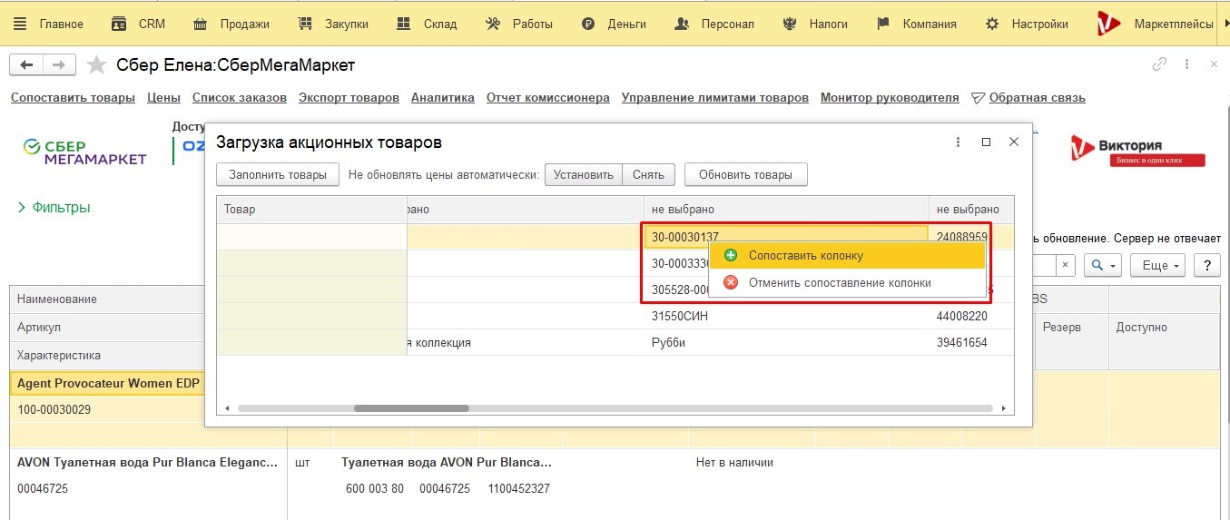Expand the Фильтры section

[x=54, y=208]
